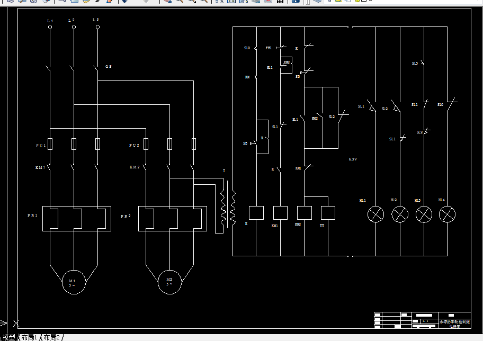Select the SL3 contact label

pyautogui.click(x=415, y=64)
